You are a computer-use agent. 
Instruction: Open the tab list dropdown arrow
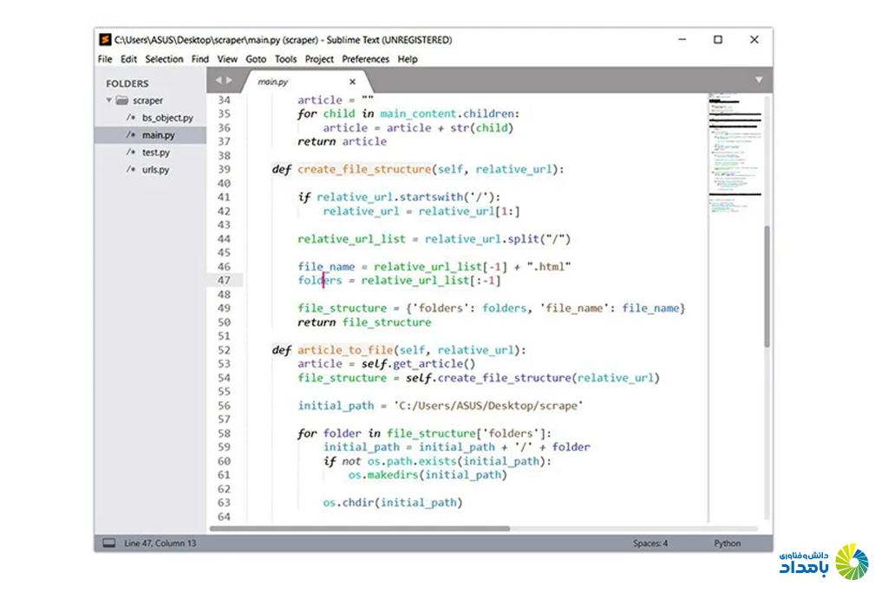(759, 80)
